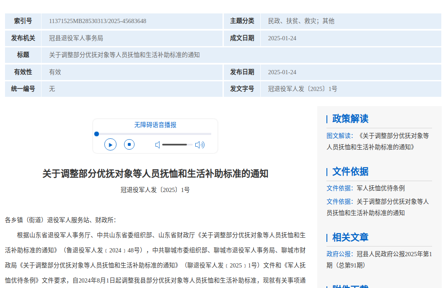This screenshot has height=288, width=448.
Task: Stop the voice broadcast playback
Action: click(x=129, y=145)
